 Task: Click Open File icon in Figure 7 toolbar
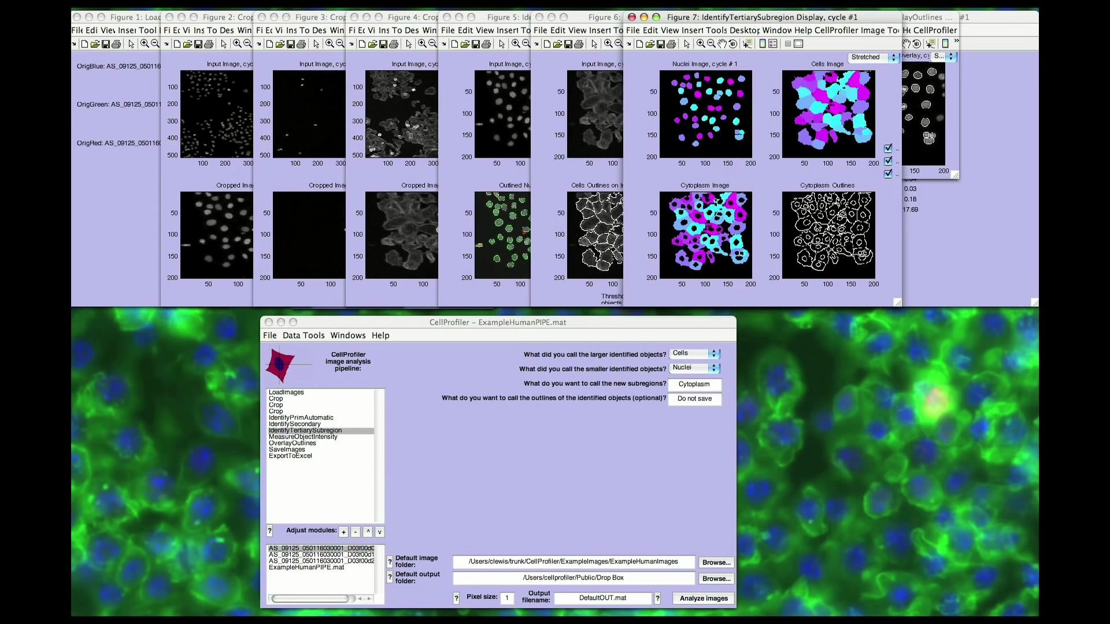650,44
